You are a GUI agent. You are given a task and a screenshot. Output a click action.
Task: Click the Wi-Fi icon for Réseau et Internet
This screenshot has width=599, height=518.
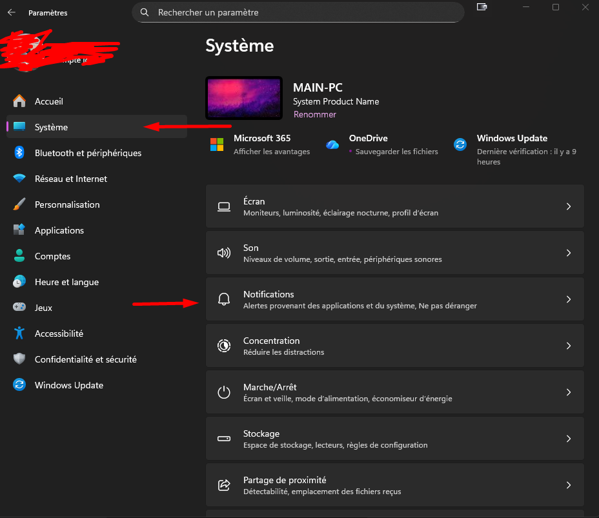pyautogui.click(x=19, y=178)
